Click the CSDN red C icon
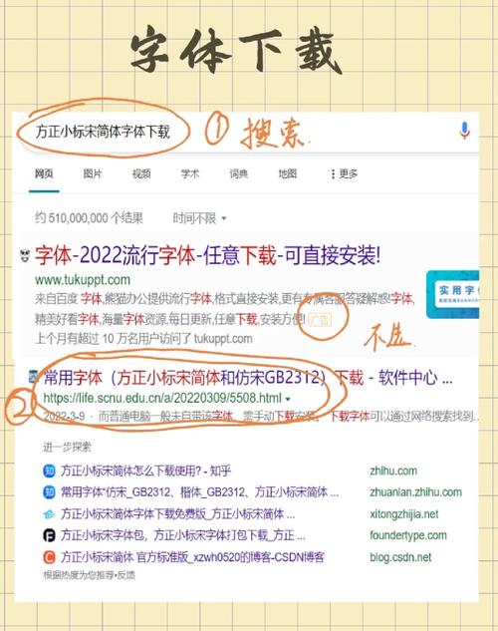Image resolution: width=498 pixels, height=631 pixels. 49,557
